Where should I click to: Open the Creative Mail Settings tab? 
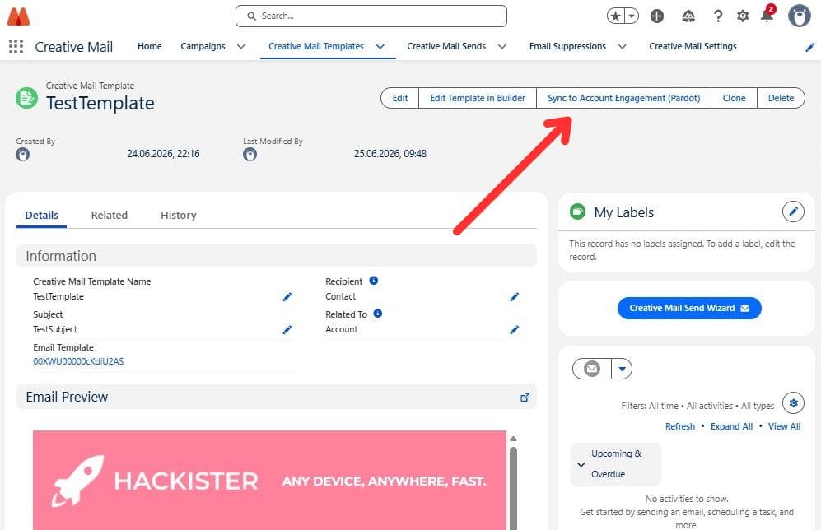pyautogui.click(x=693, y=47)
